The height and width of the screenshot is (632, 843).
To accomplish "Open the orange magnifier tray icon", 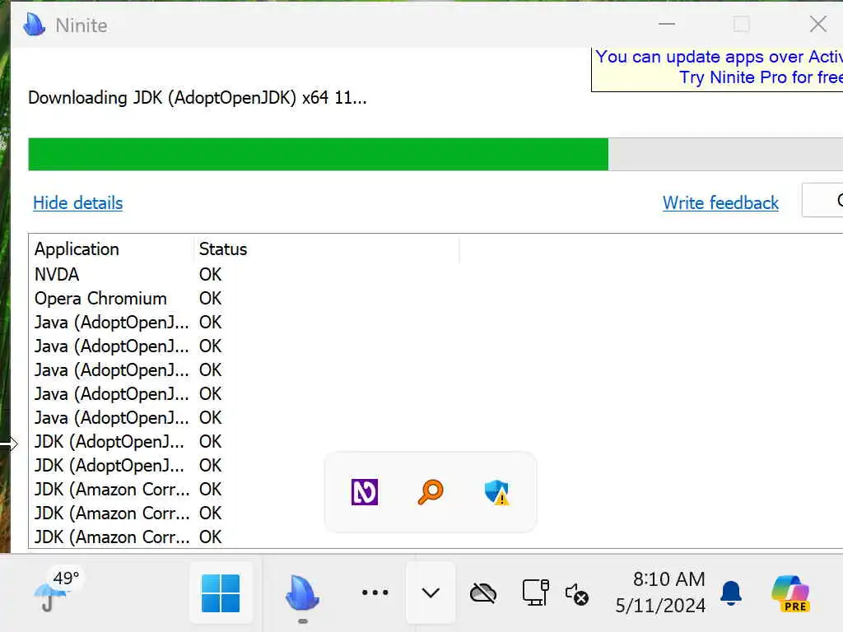I will click(431, 492).
